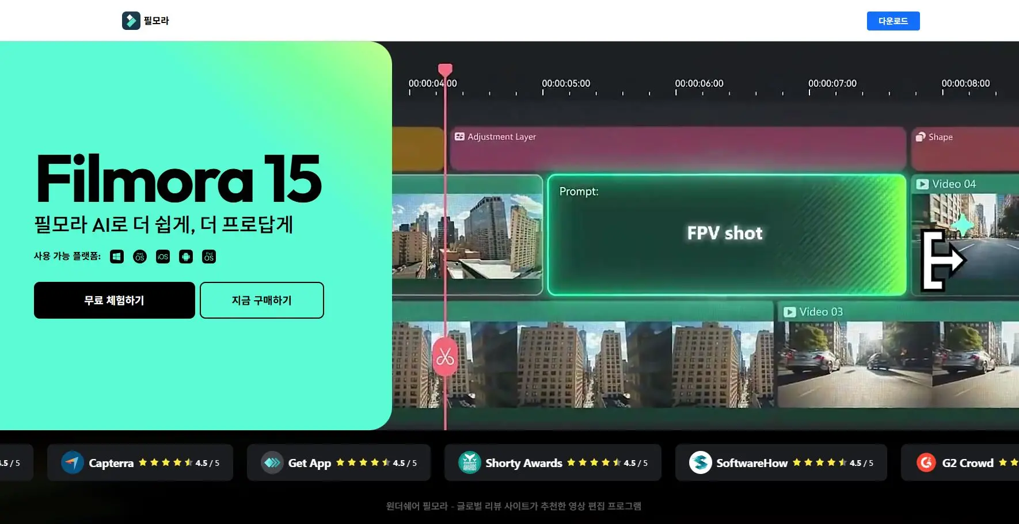This screenshot has width=1019, height=524.
Task: Click the 00:00:08:00 timecode on the ruler
Action: 966,83
